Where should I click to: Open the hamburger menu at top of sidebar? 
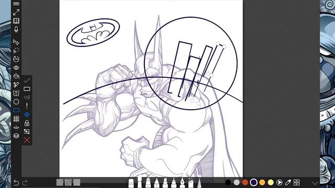16,4
